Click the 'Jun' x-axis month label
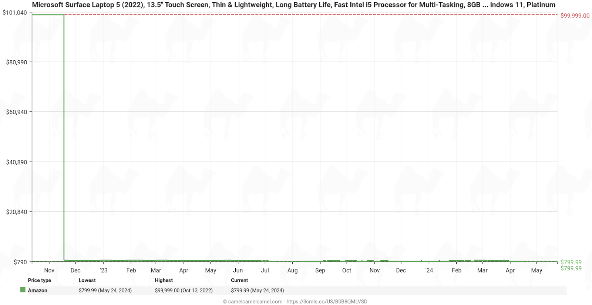Viewport: 592px width, 305px height. (238, 270)
